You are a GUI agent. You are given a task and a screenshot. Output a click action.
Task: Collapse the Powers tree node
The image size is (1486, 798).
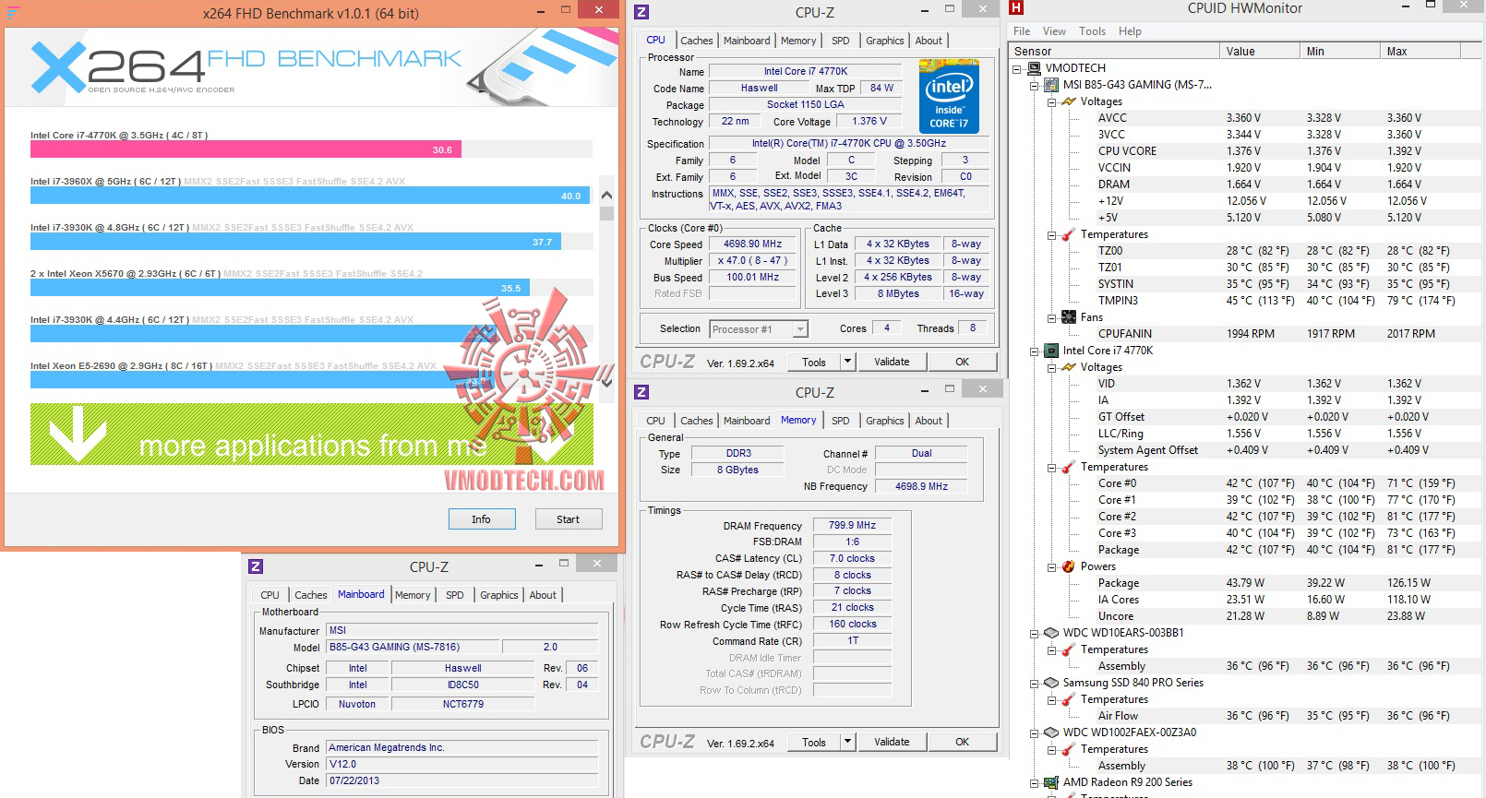[x=1051, y=566]
